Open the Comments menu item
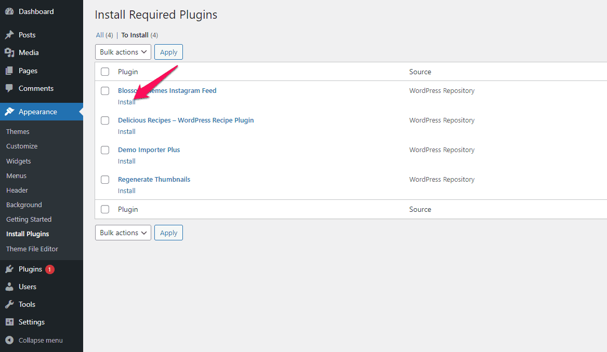 [x=42, y=88]
